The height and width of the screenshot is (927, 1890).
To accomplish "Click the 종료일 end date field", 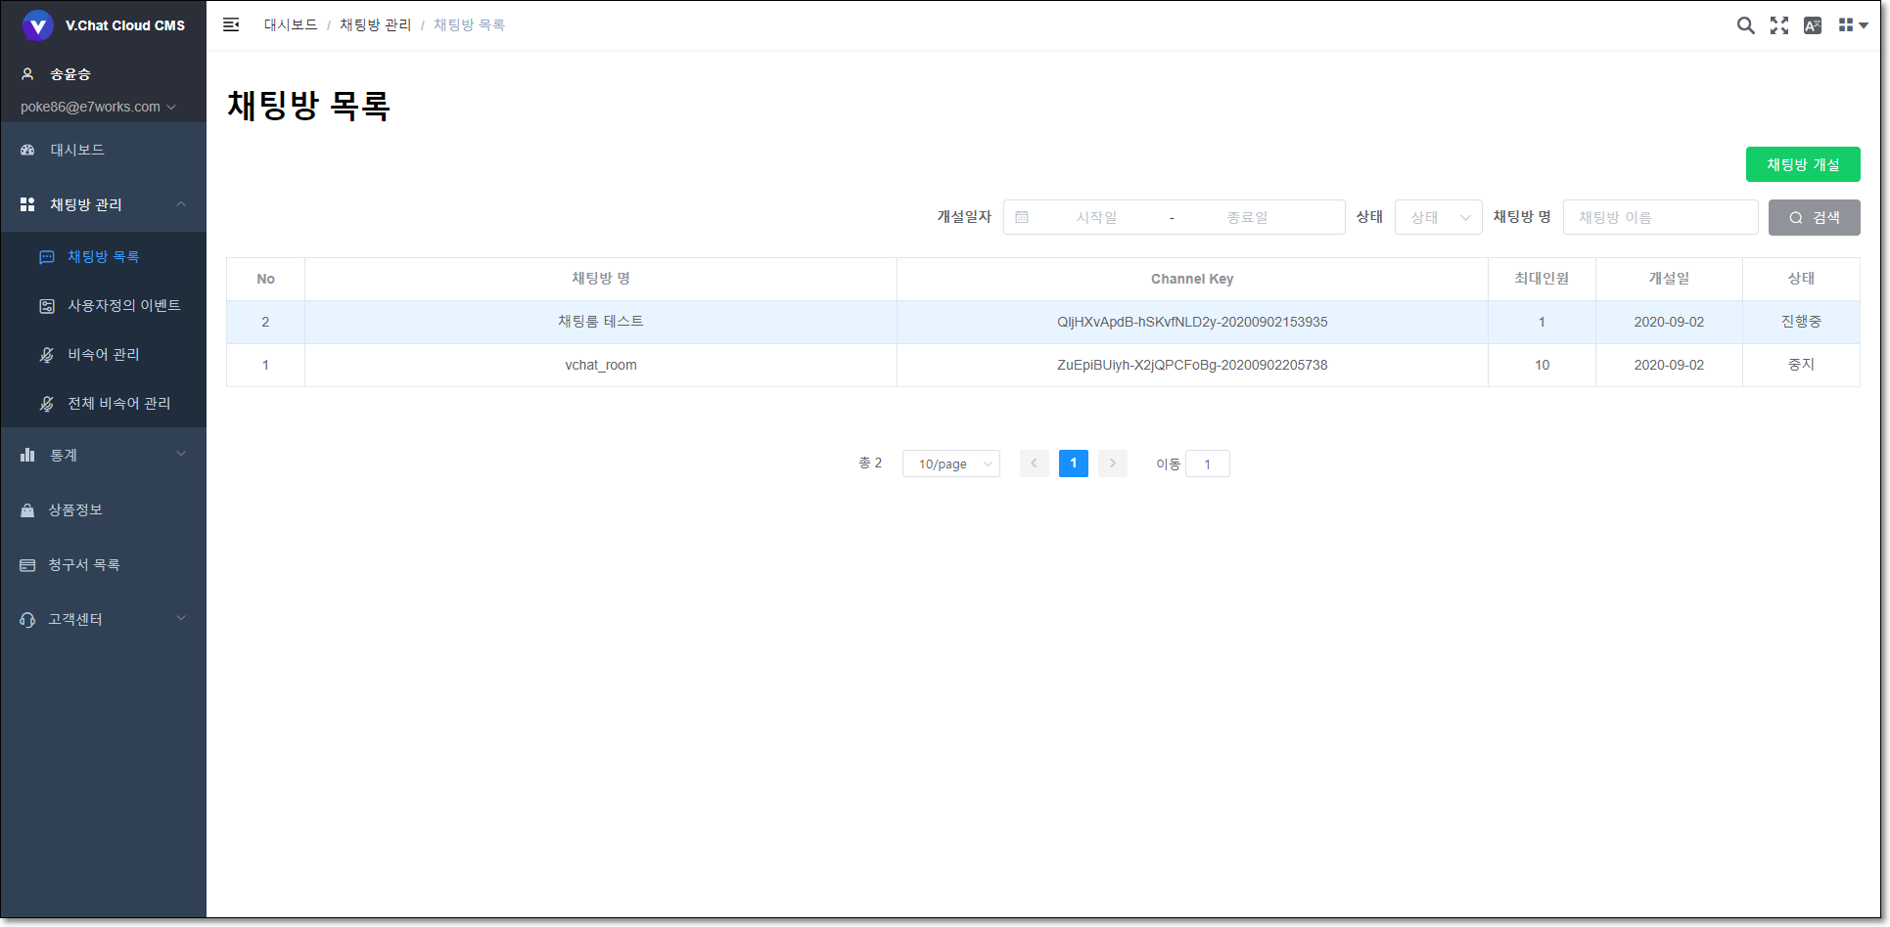I will point(1248,217).
